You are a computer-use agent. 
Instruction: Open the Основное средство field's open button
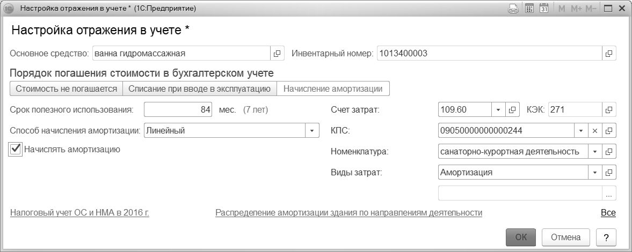click(277, 54)
